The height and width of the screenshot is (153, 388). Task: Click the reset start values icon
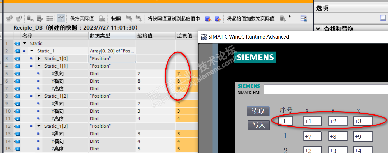click(30, 18)
